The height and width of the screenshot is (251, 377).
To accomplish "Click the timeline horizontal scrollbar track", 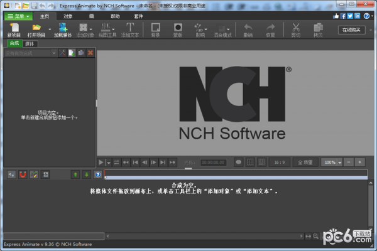I will pos(204,237).
